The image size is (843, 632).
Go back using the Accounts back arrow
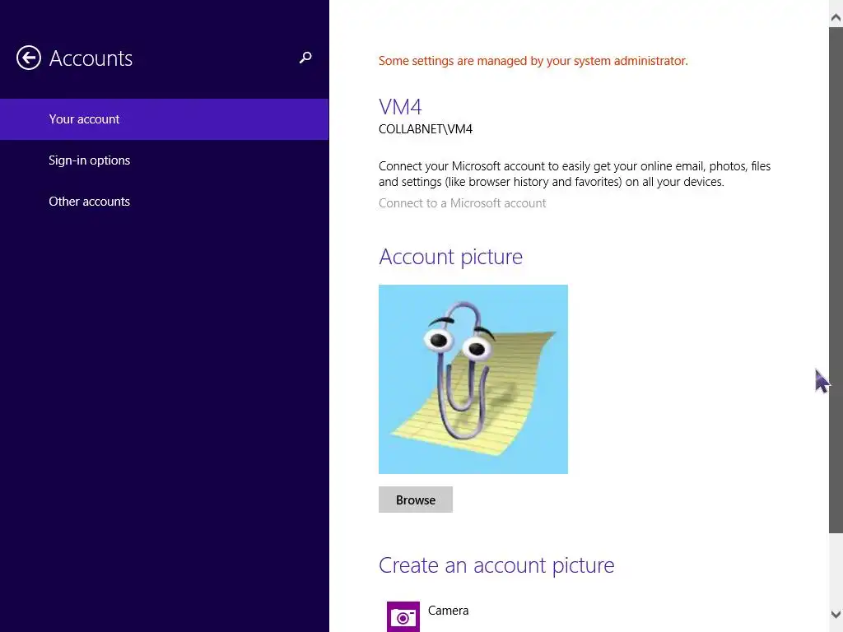[29, 58]
